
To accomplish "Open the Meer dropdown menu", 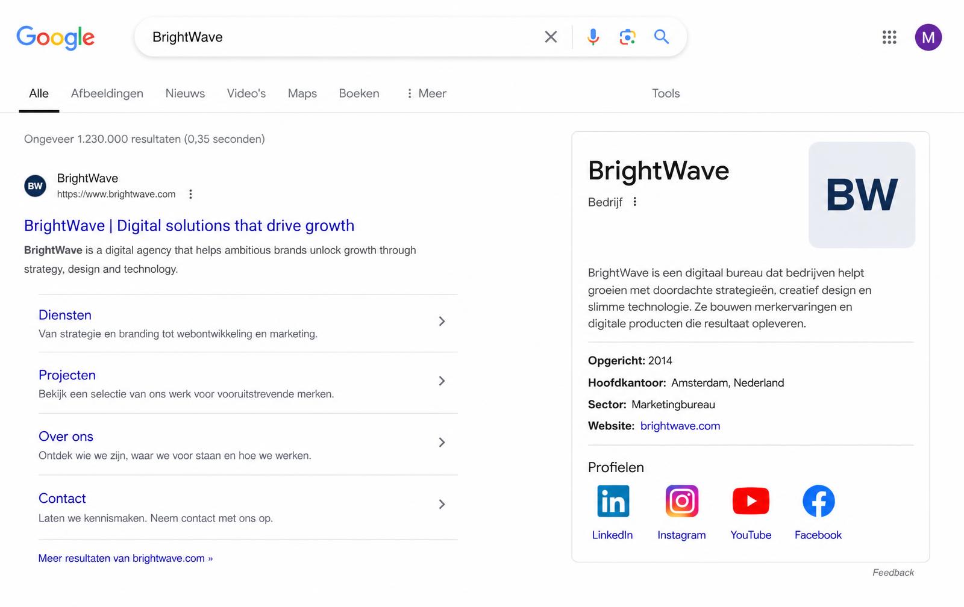I will (426, 93).
